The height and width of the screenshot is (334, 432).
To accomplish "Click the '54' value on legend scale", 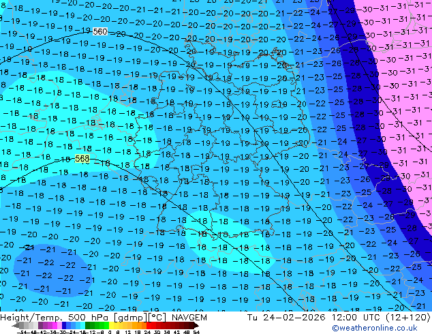I will [196, 332].
